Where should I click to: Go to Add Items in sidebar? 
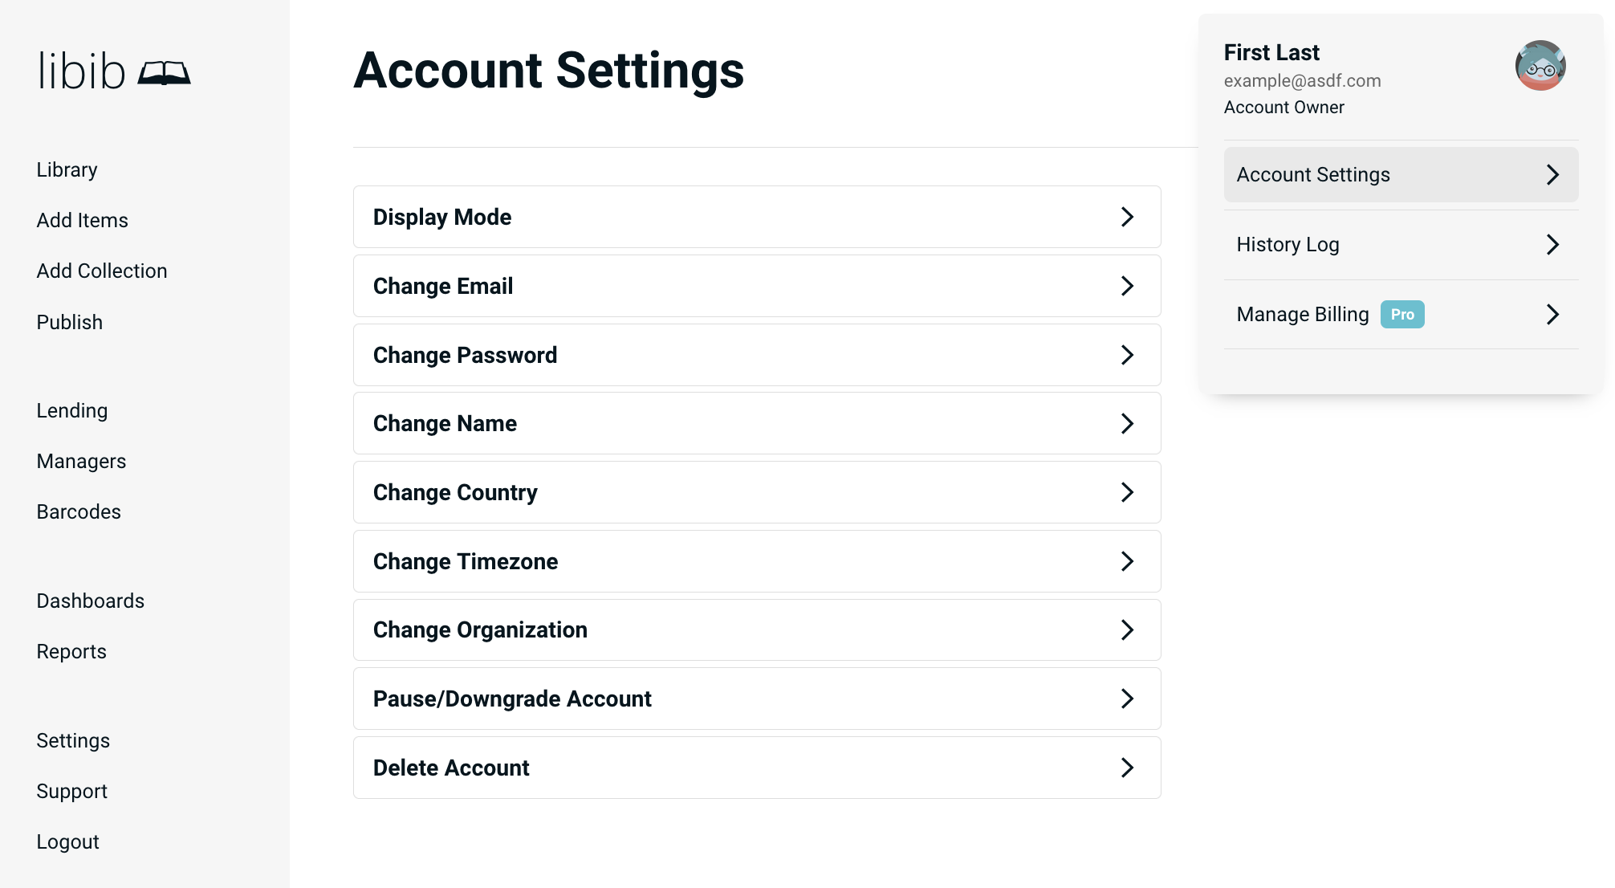[82, 221]
